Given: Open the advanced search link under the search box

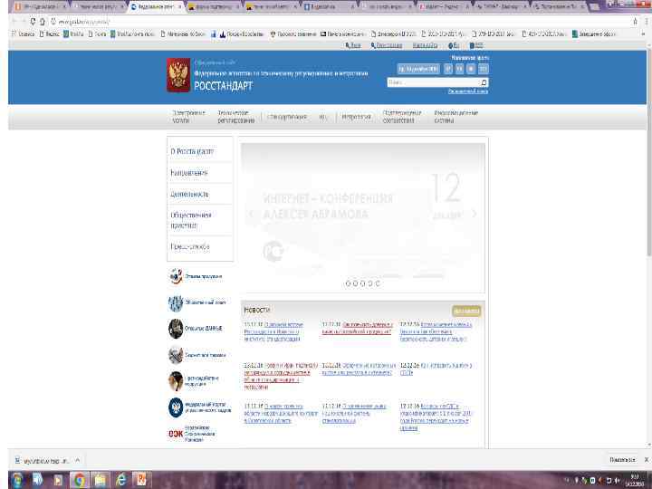Looking at the screenshot, I should click(x=468, y=91).
